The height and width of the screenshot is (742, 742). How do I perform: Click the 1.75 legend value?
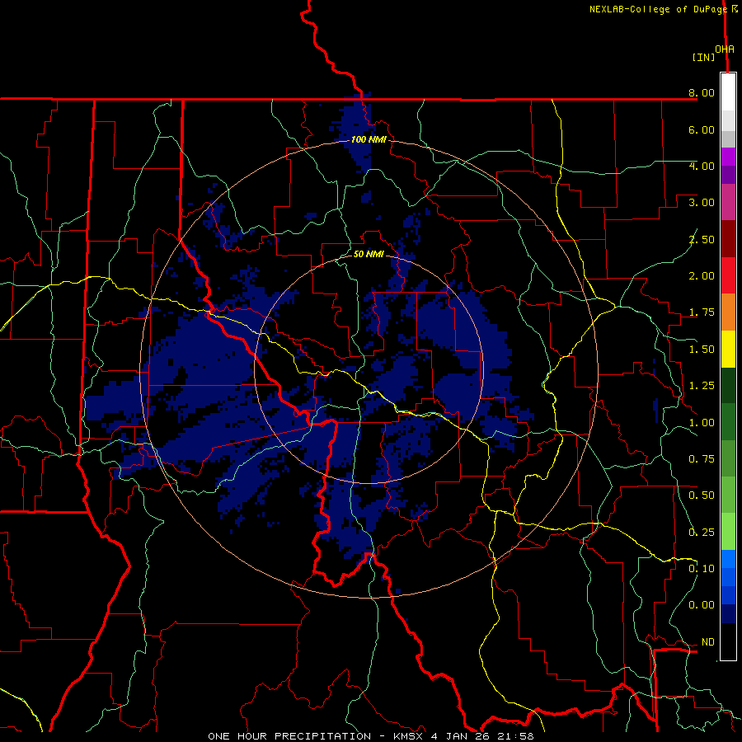702,312
